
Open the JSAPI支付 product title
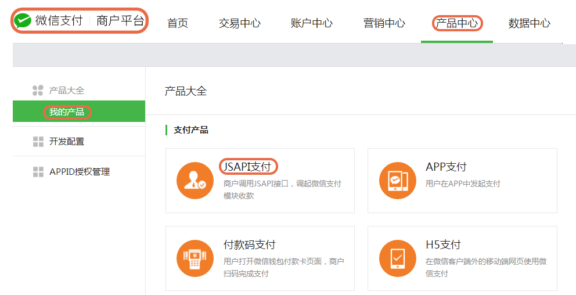point(247,167)
